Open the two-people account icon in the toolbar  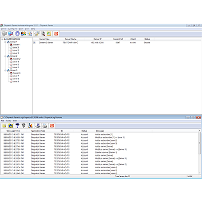coord(23,34)
